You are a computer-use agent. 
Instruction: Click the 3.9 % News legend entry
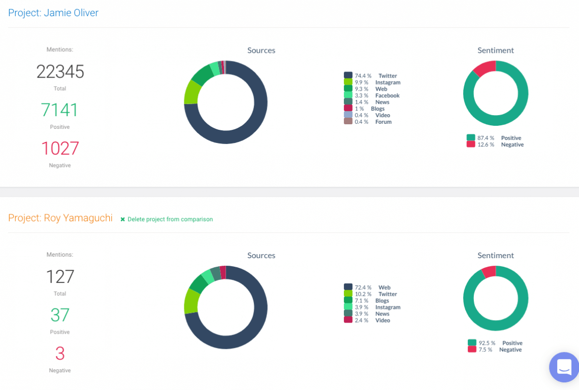click(367, 314)
